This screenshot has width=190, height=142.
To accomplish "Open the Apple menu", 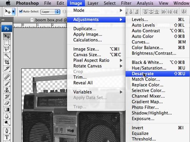I will pos(8,3).
